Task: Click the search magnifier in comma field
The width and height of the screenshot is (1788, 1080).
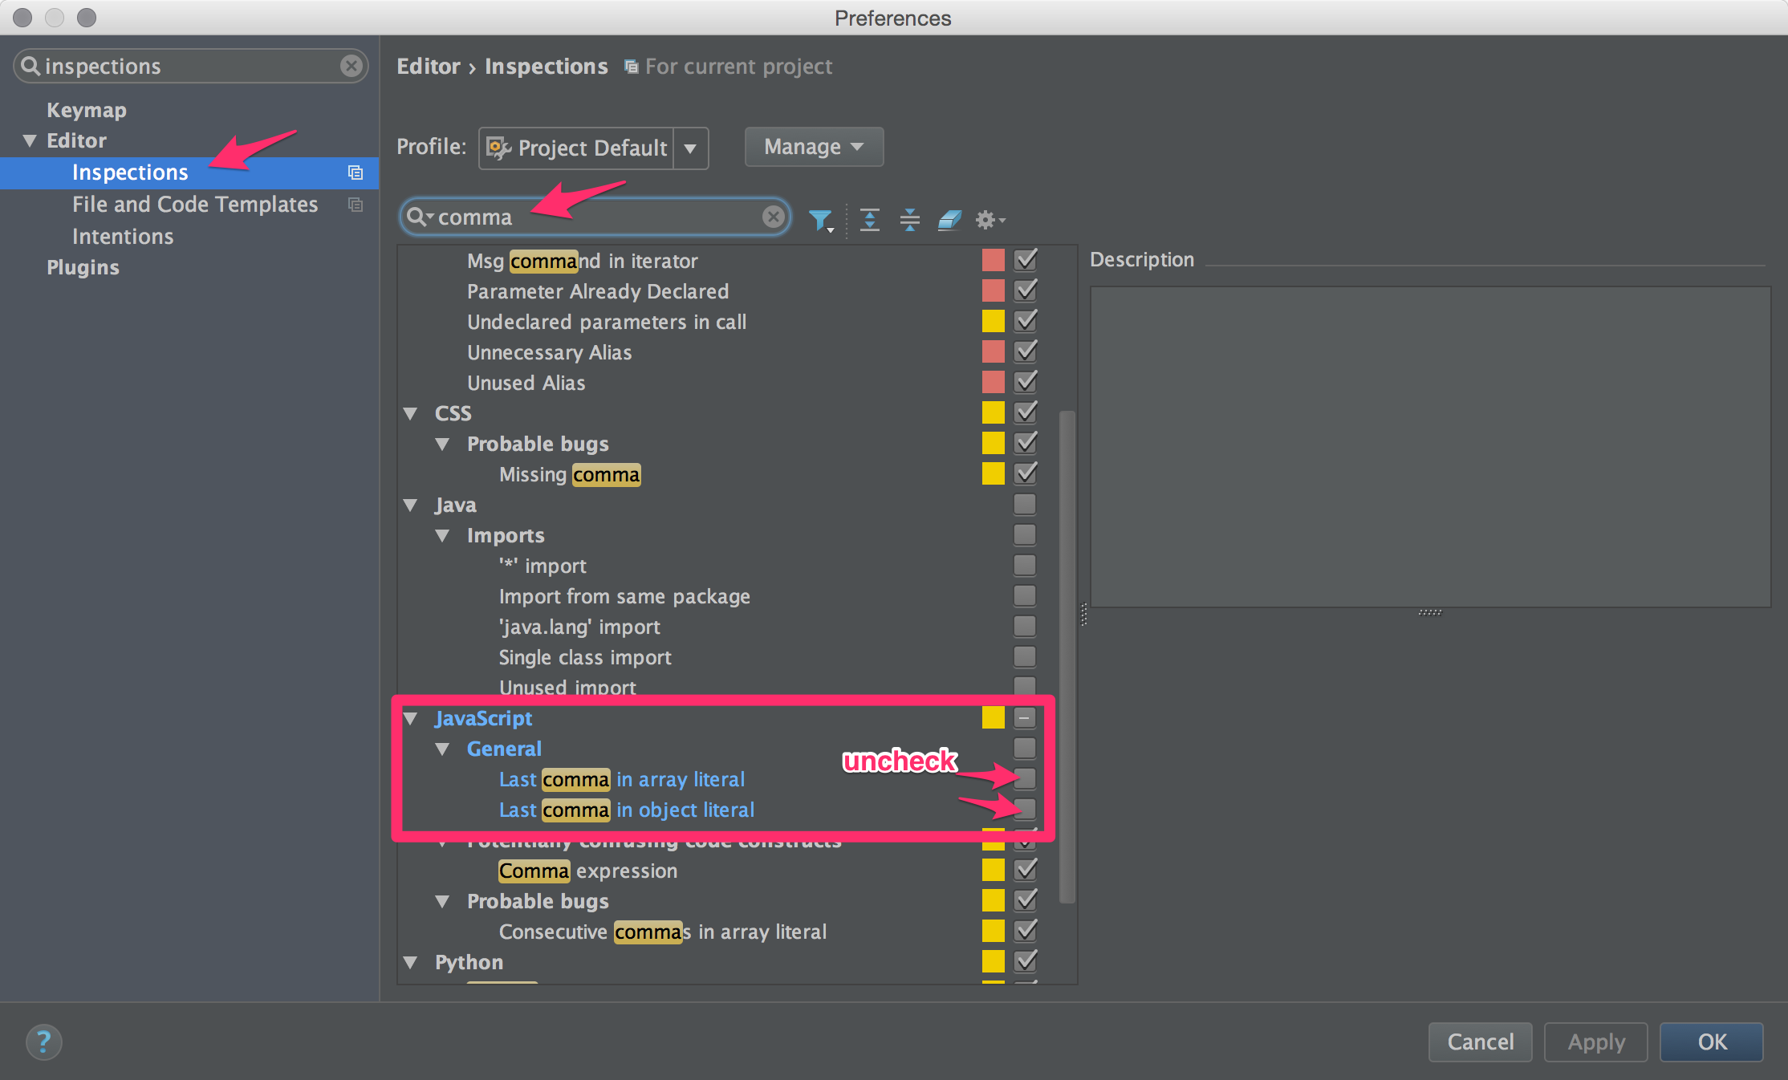Action: tap(419, 217)
